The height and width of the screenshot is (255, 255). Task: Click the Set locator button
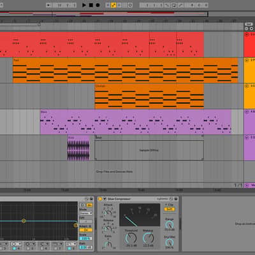(249, 24)
